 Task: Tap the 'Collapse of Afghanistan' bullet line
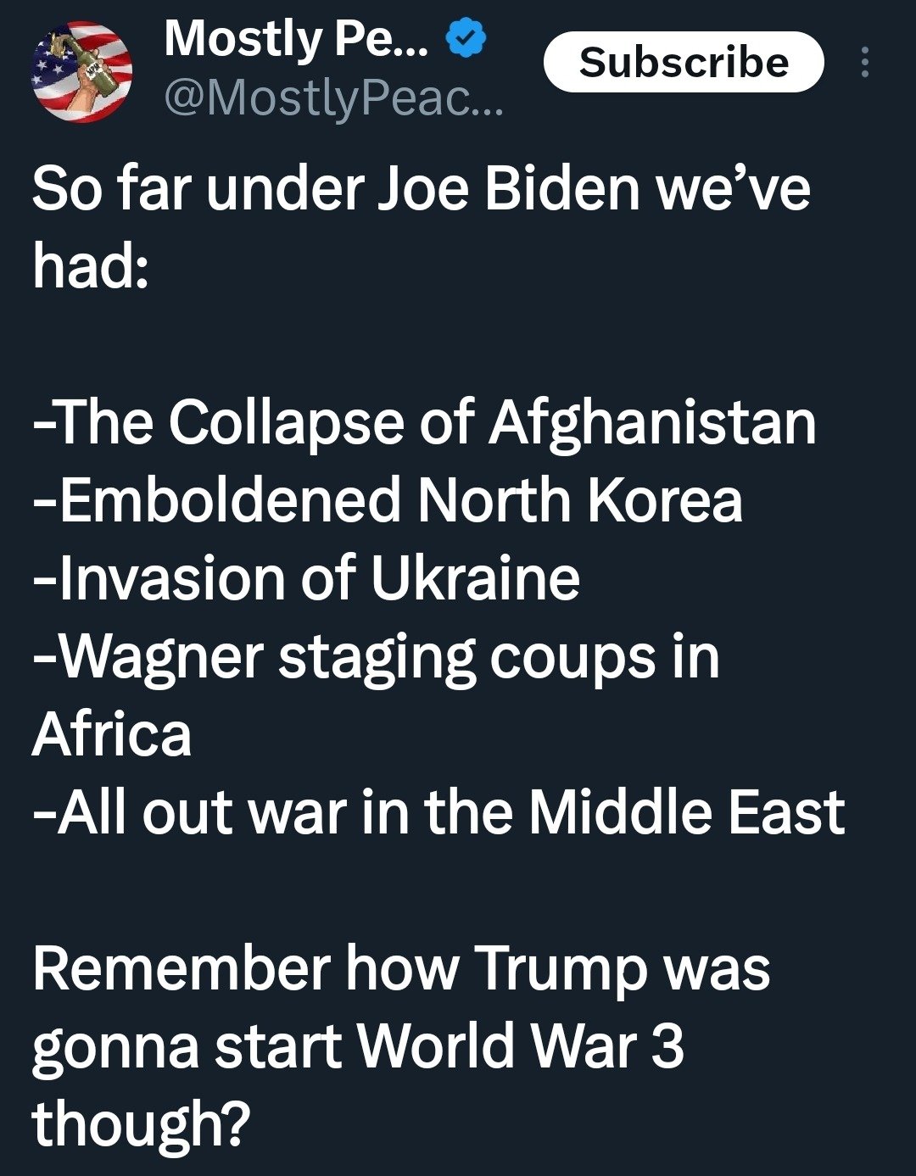point(424,424)
